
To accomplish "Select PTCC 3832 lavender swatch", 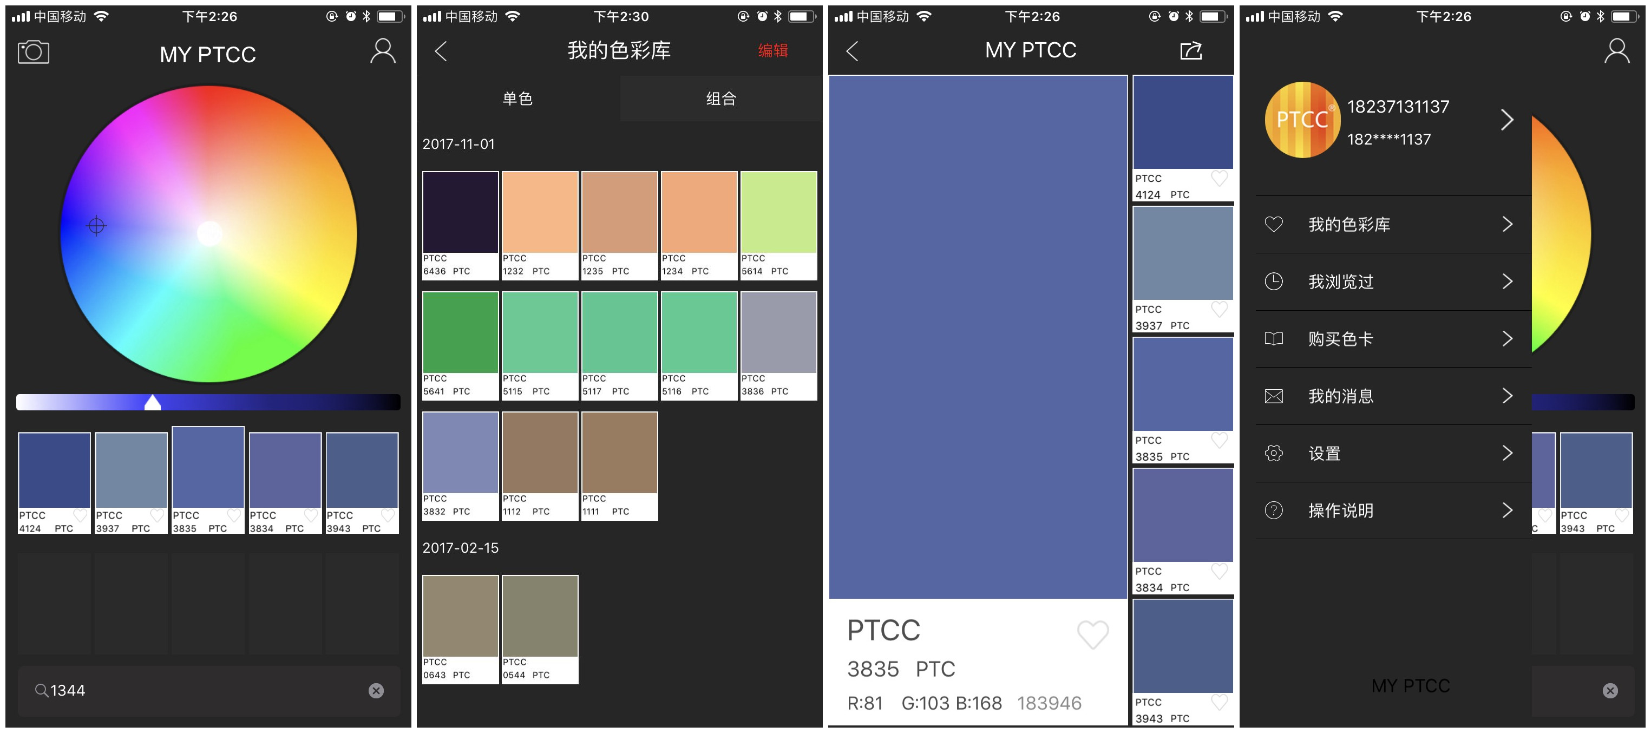I will coord(460,466).
